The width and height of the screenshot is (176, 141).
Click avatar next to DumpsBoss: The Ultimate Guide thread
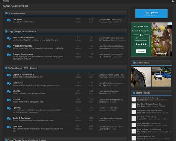(x=134, y=112)
